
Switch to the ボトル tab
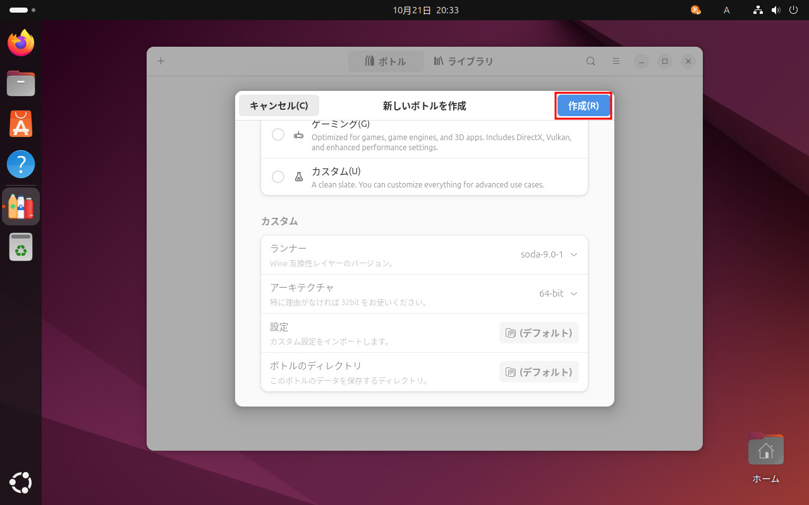[x=386, y=61]
